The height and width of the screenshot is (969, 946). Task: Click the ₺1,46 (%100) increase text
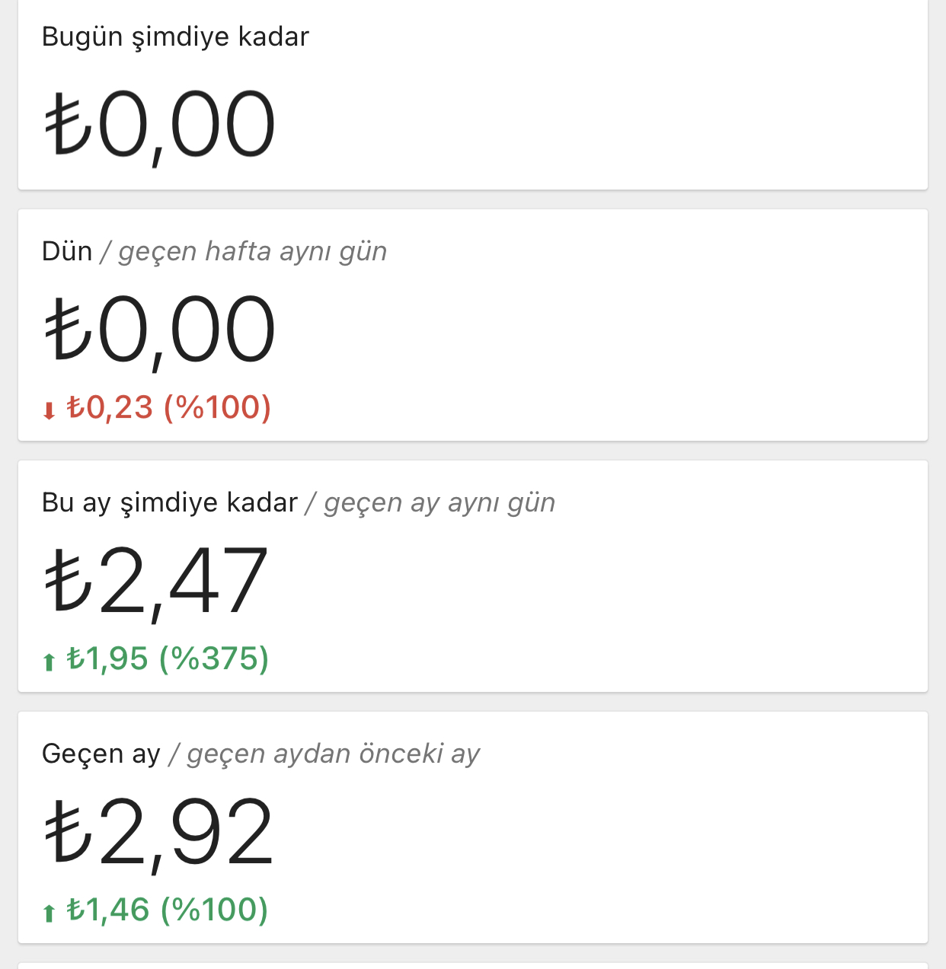tap(168, 910)
